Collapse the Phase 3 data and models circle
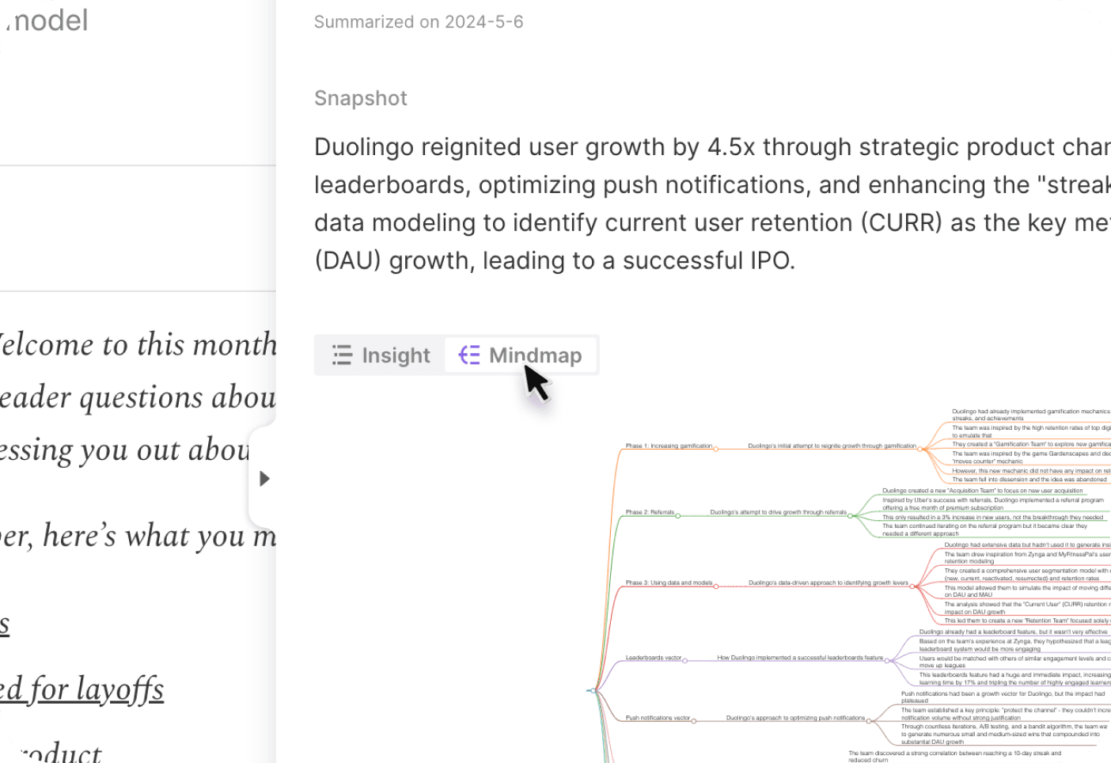The width and height of the screenshot is (1111, 763). click(716, 586)
